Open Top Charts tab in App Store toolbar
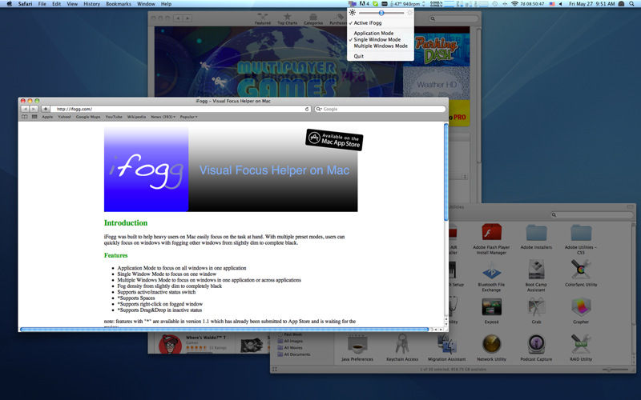 pos(288,18)
